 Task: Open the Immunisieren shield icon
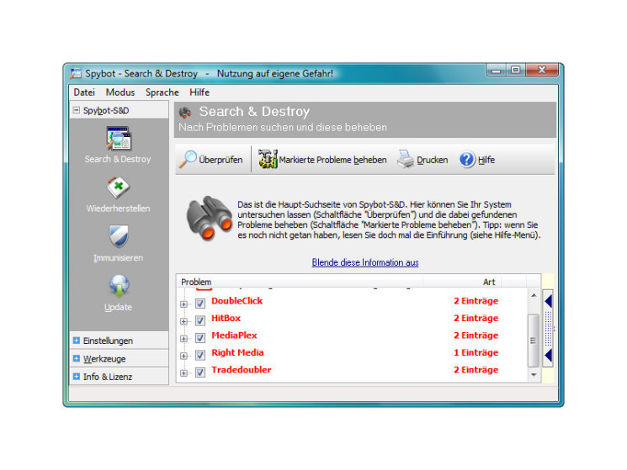coord(119,236)
